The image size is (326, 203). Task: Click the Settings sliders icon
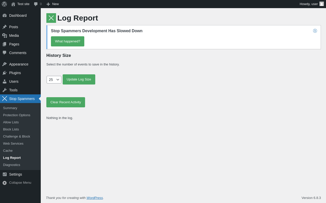tap(5, 174)
